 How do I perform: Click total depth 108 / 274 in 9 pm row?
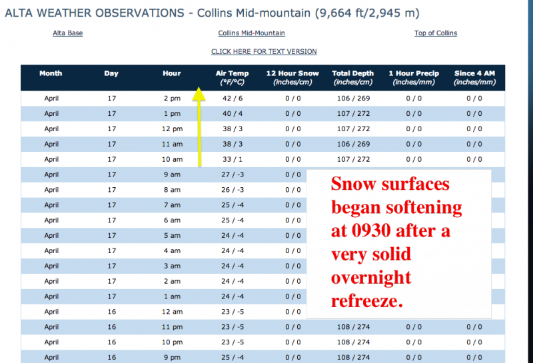(x=354, y=357)
